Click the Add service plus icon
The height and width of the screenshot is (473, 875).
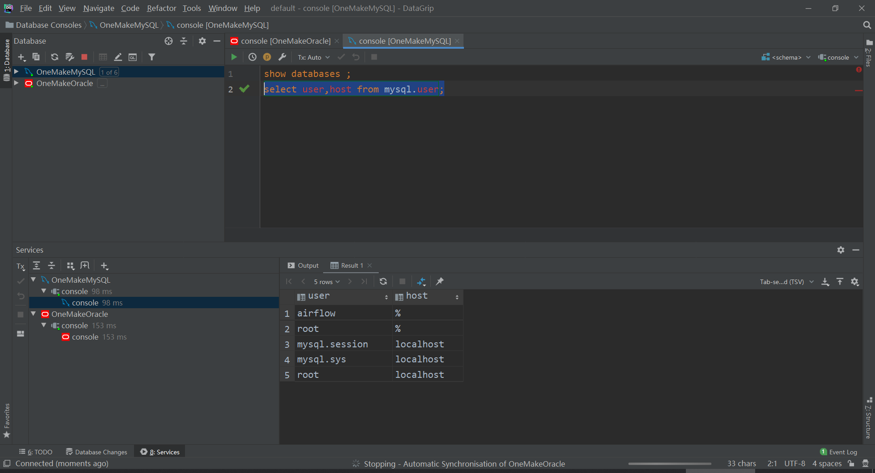coord(104,266)
